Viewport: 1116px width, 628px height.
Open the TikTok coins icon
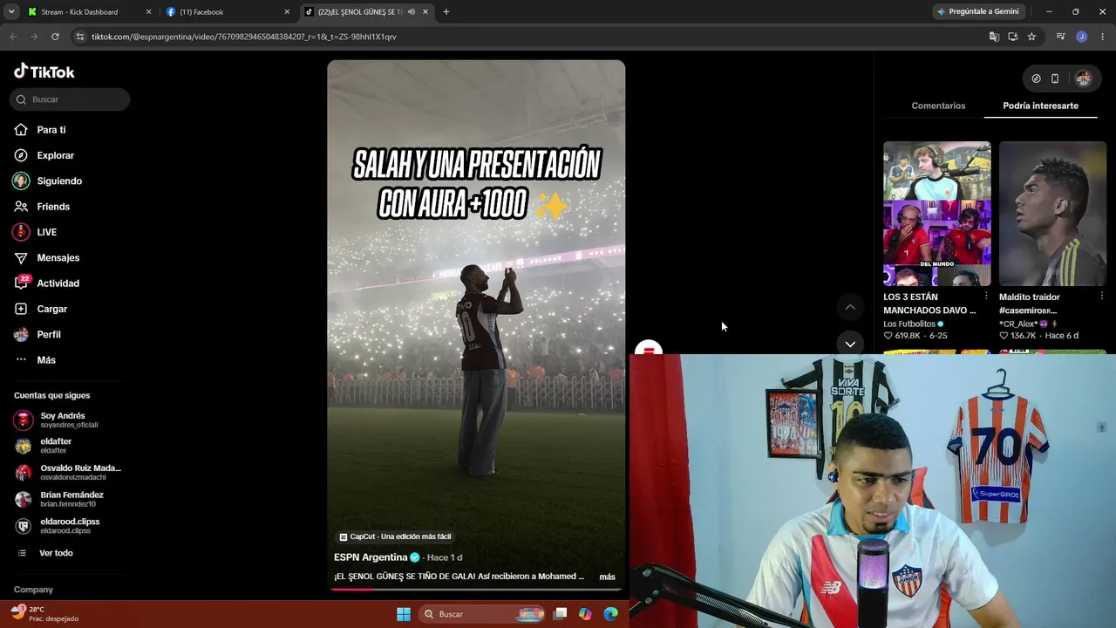[1036, 78]
